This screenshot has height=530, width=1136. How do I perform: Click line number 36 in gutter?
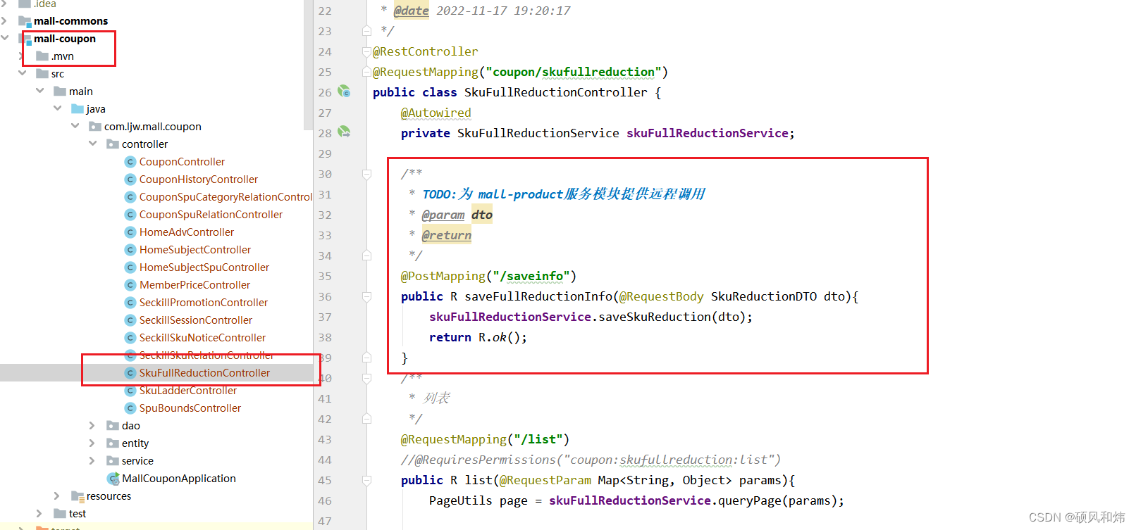[325, 296]
